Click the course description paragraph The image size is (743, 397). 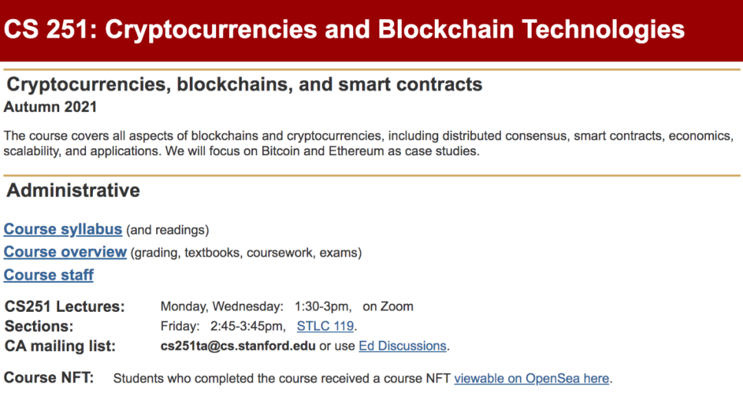(x=369, y=144)
